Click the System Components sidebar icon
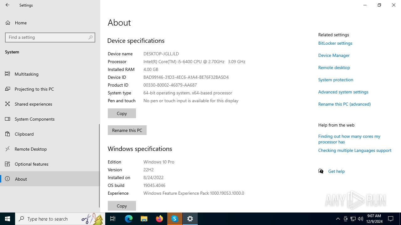This screenshot has height=225, width=401. tap(8, 119)
